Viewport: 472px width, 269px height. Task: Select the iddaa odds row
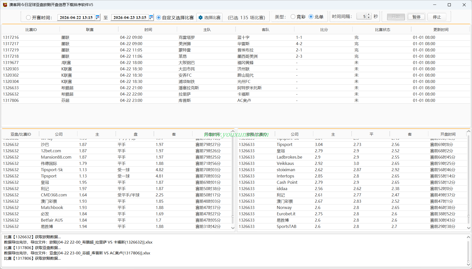[x=352, y=189]
